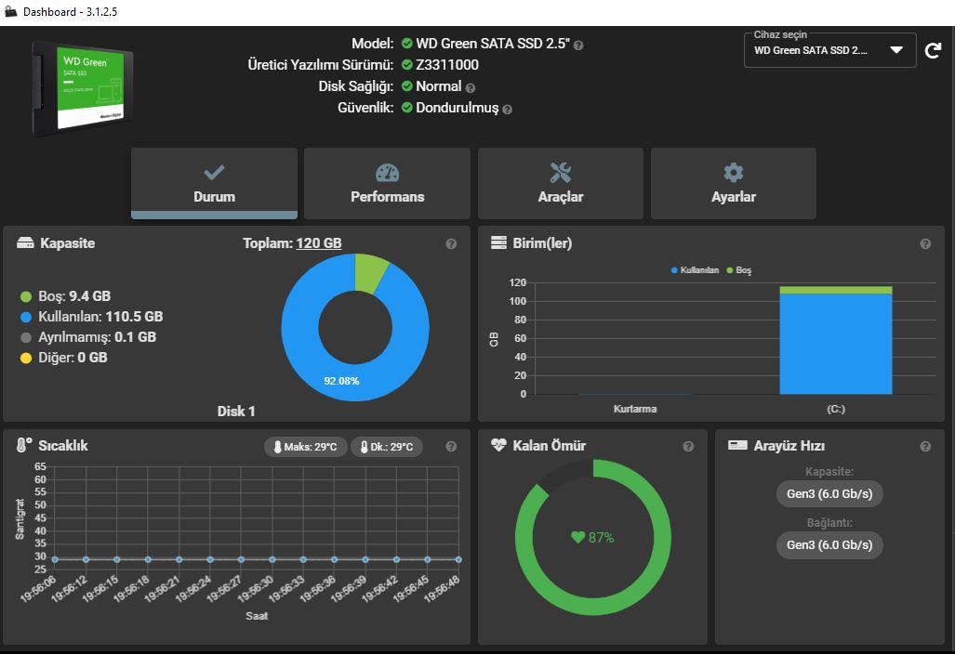Click Kalan Ömür panel help icon
Screen dimensions: 955x654
[688, 447]
